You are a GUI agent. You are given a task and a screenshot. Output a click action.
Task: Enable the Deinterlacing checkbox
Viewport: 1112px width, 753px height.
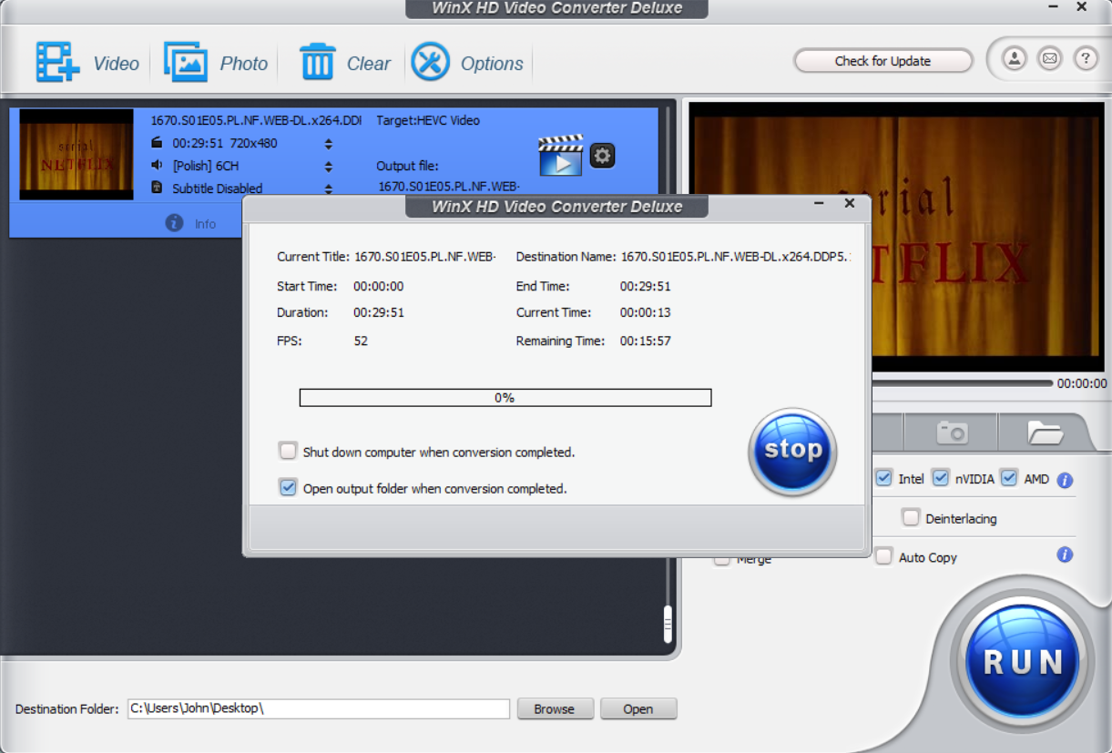point(911,517)
